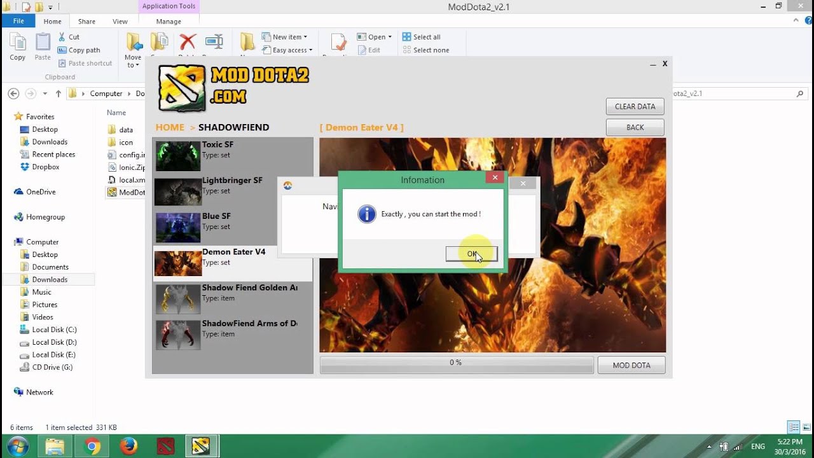Viewport: 814px width, 458px height.
Task: Click the 0 % progress bar
Action: click(x=456, y=364)
